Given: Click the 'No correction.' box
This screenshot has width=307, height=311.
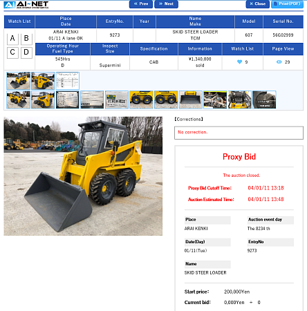Looking at the screenshot, I should click(239, 133).
